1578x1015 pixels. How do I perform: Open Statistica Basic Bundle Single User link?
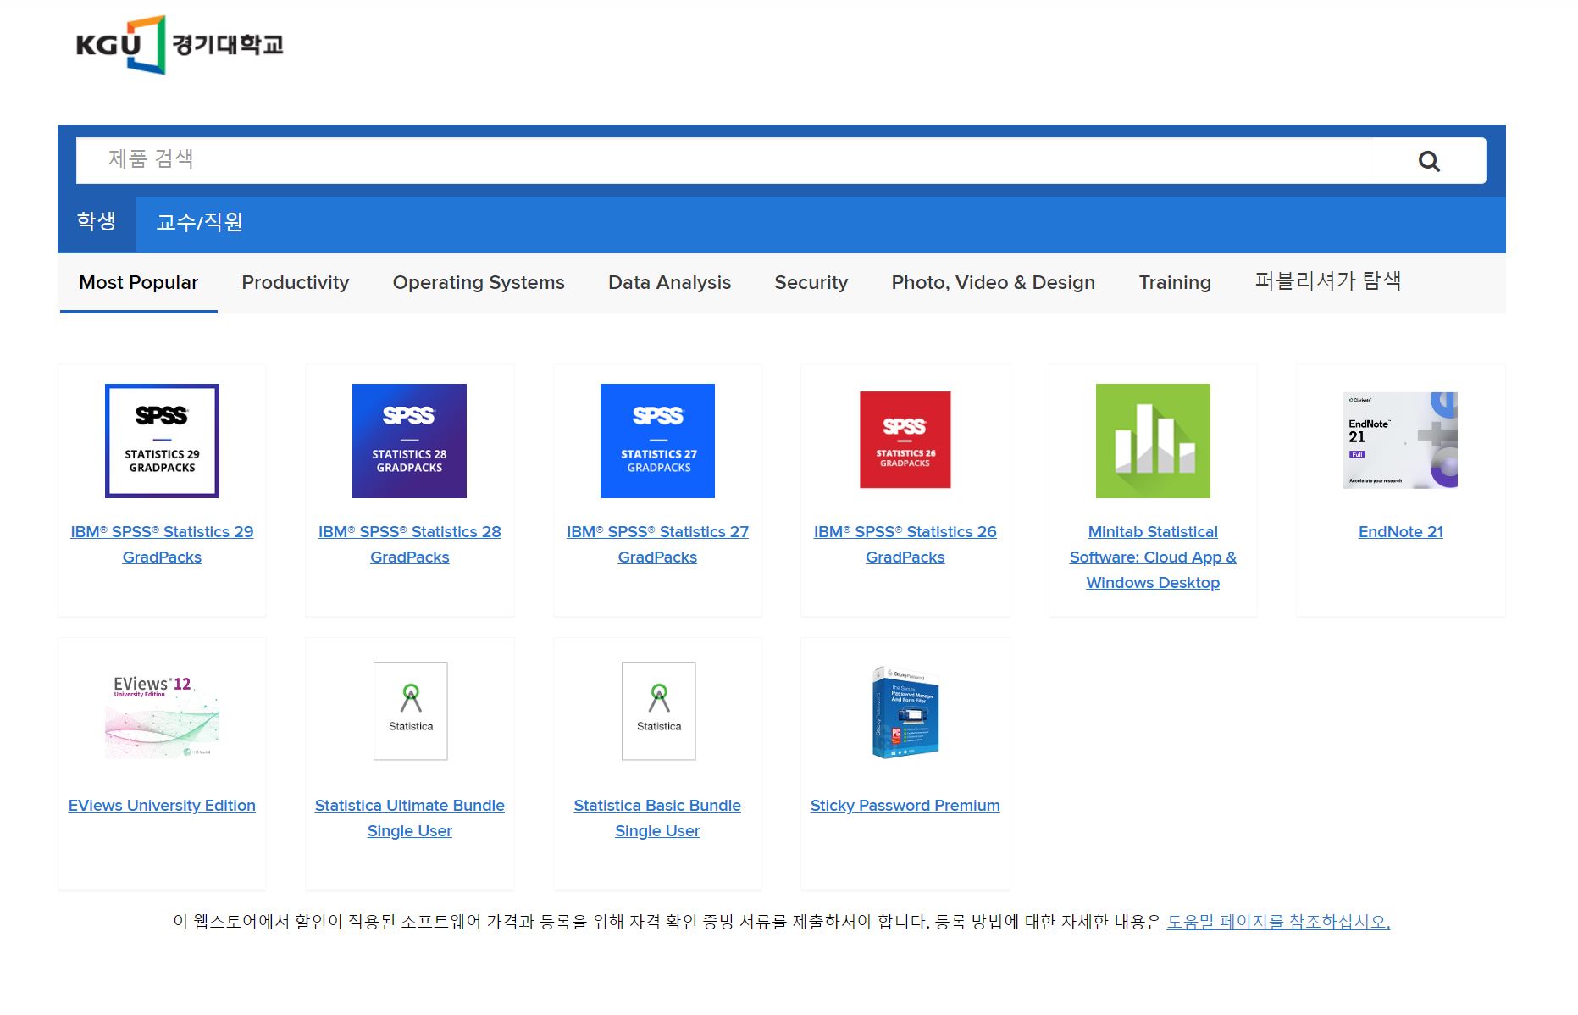point(657,818)
